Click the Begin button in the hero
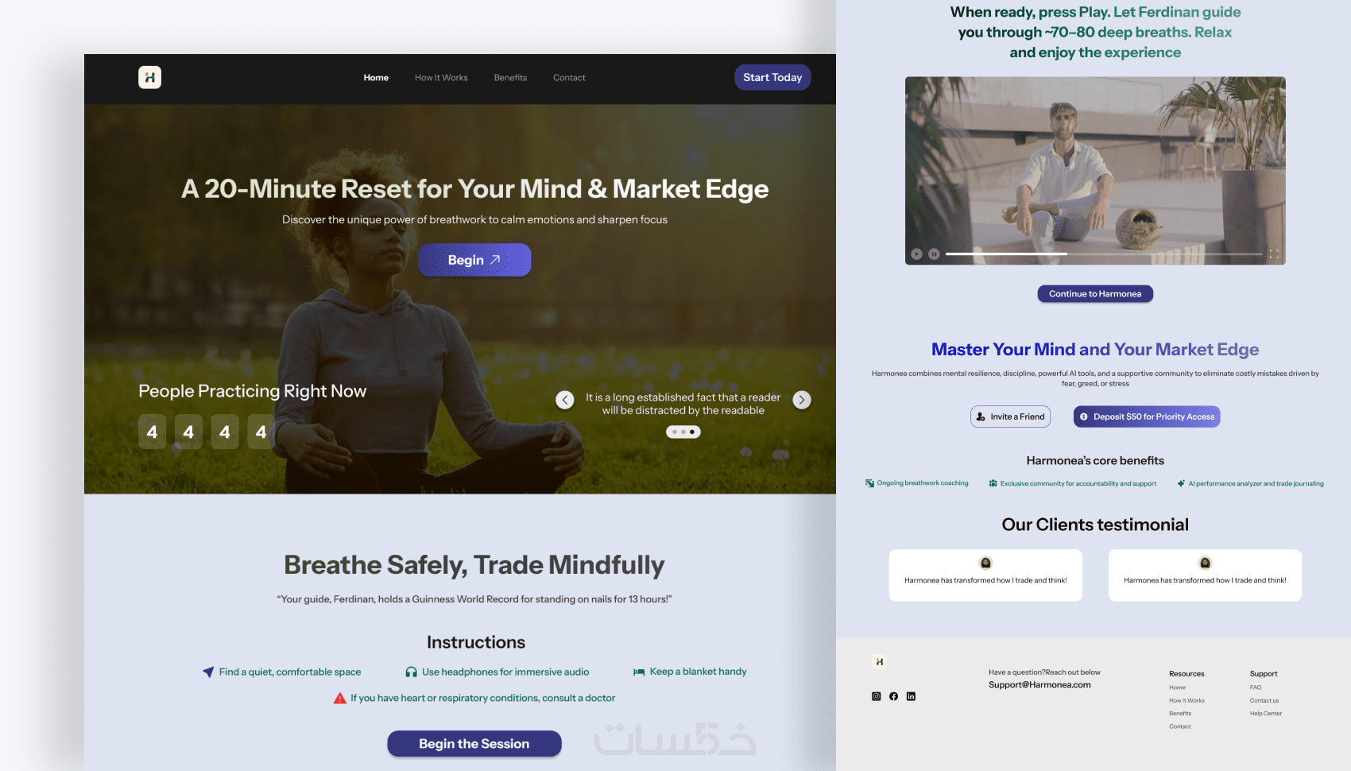 click(474, 260)
